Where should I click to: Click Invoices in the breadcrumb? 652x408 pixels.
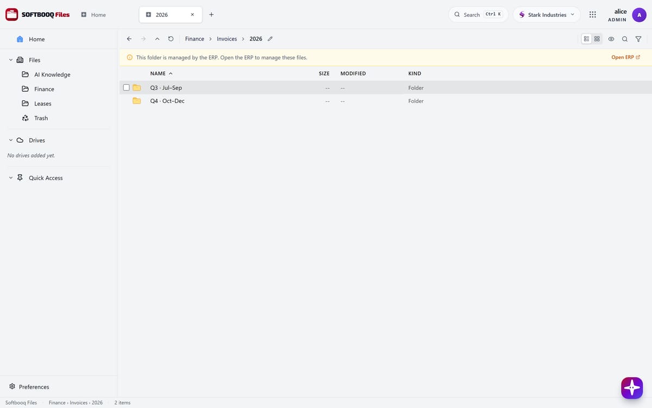click(x=227, y=39)
